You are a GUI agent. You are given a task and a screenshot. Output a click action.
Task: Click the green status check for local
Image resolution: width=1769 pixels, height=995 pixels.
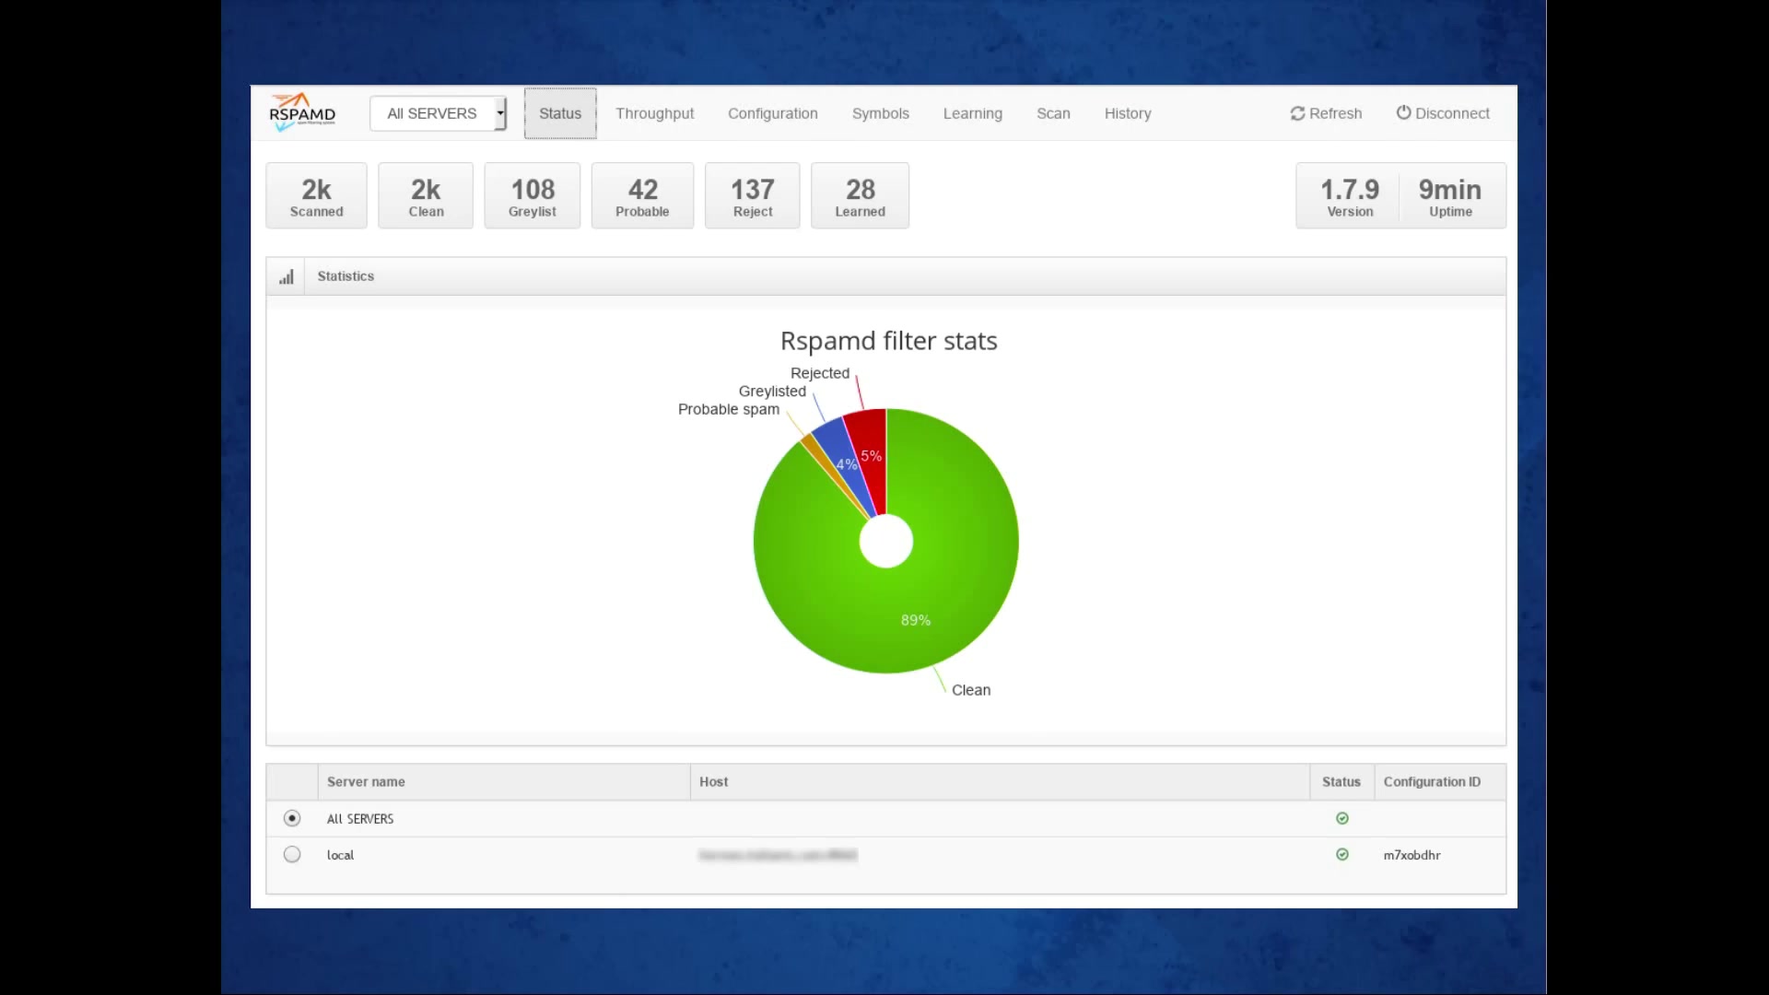1342,854
